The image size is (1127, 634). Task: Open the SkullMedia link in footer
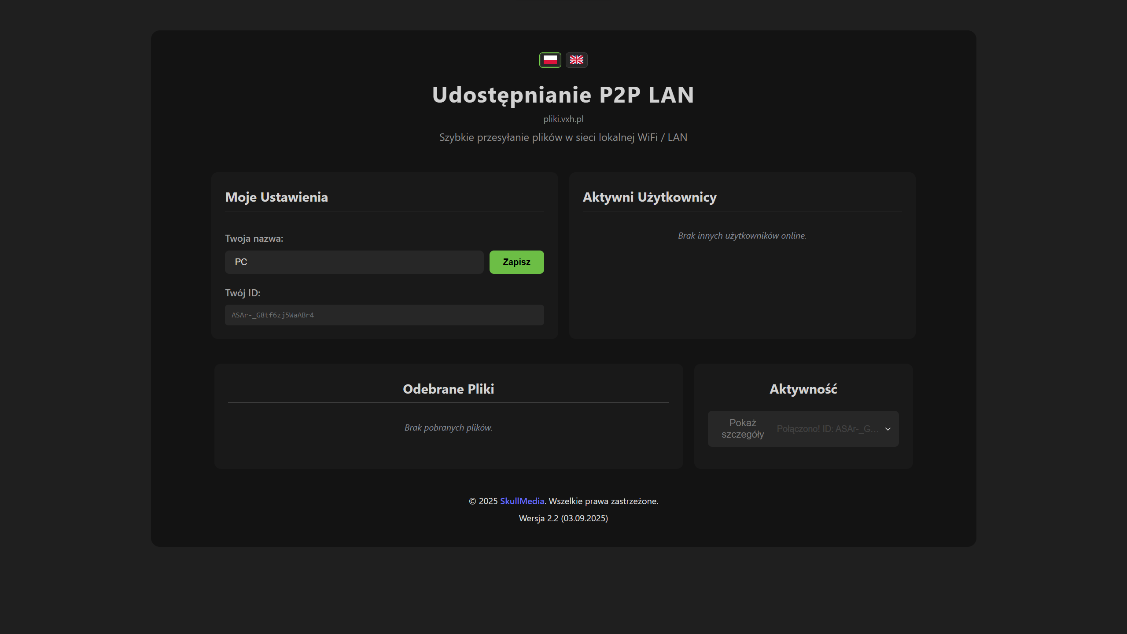[522, 501]
